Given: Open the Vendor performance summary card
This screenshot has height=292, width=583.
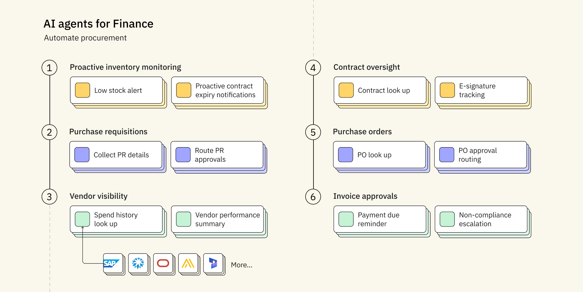Looking at the screenshot, I should tap(217, 219).
